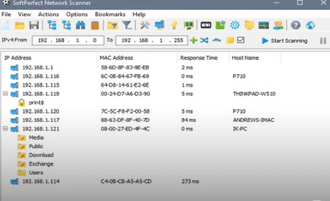
Task: Click MAC address C4-0B-CB-A5-A5-CD
Action: [x=126, y=181]
